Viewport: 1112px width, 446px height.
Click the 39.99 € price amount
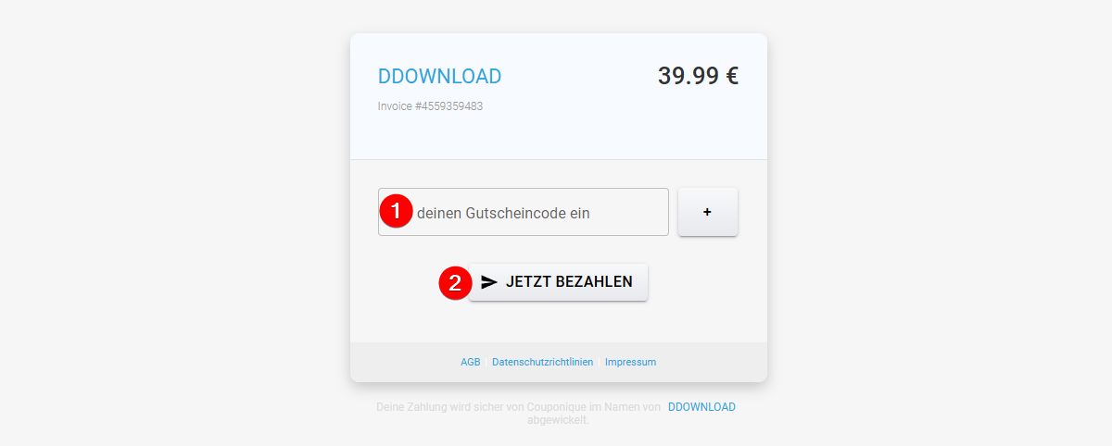698,76
